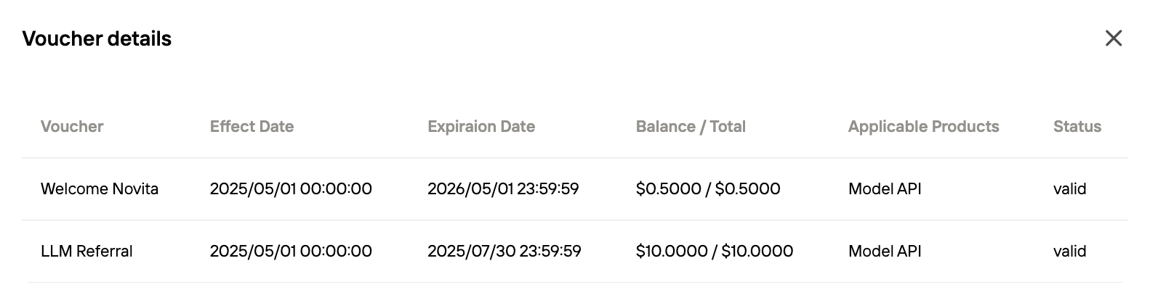Click Model API for Welcome Novita

pos(884,189)
